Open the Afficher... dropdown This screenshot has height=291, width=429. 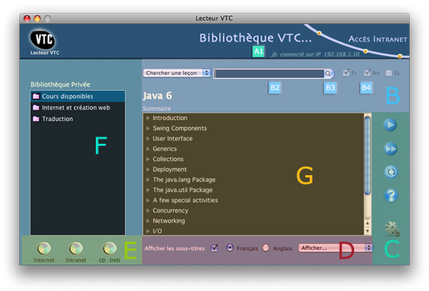(x=335, y=248)
